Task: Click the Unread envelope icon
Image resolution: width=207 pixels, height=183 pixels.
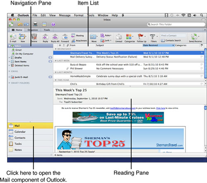Action: (x=119, y=37)
